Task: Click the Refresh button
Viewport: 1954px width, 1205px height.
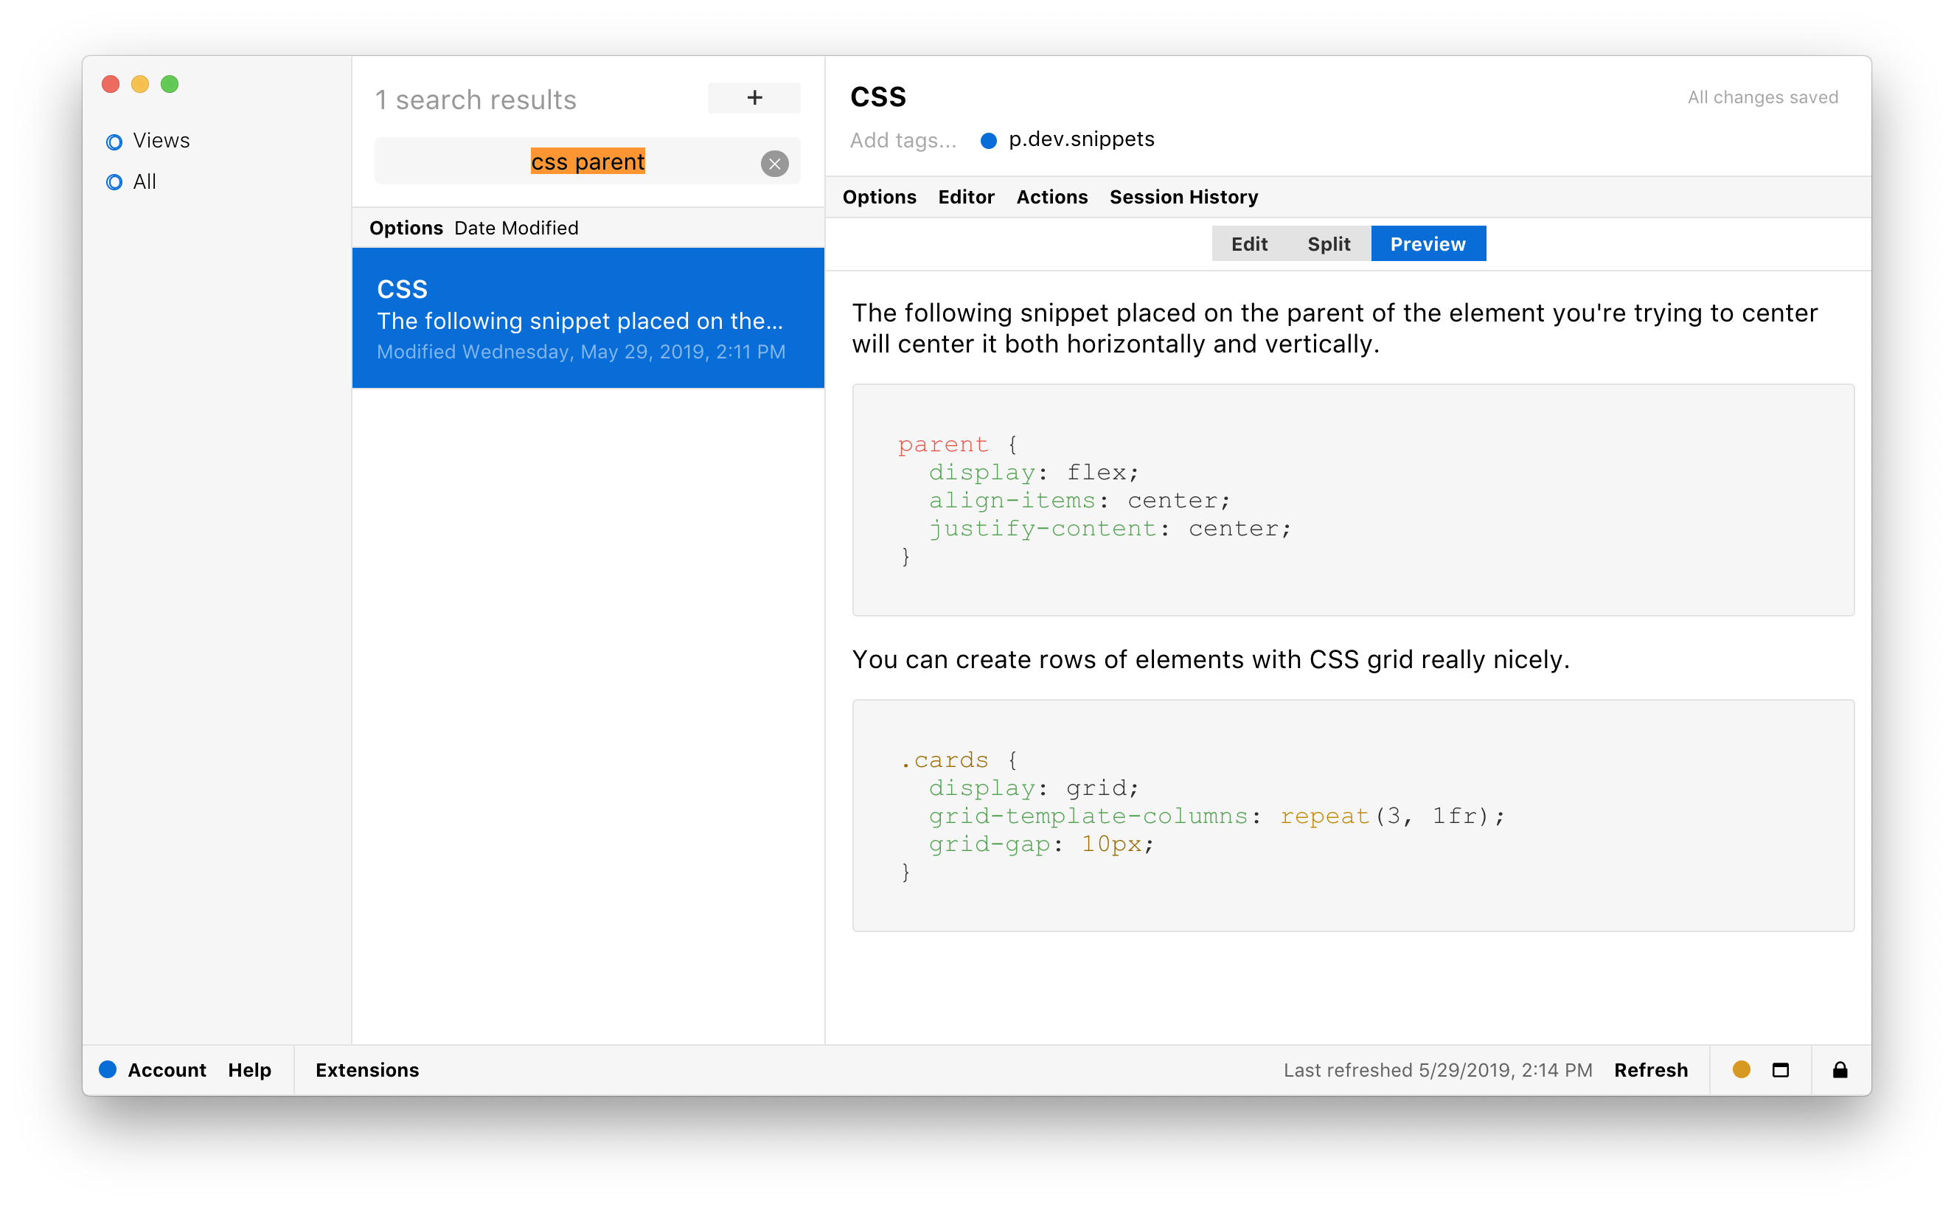Action: 1650,1069
